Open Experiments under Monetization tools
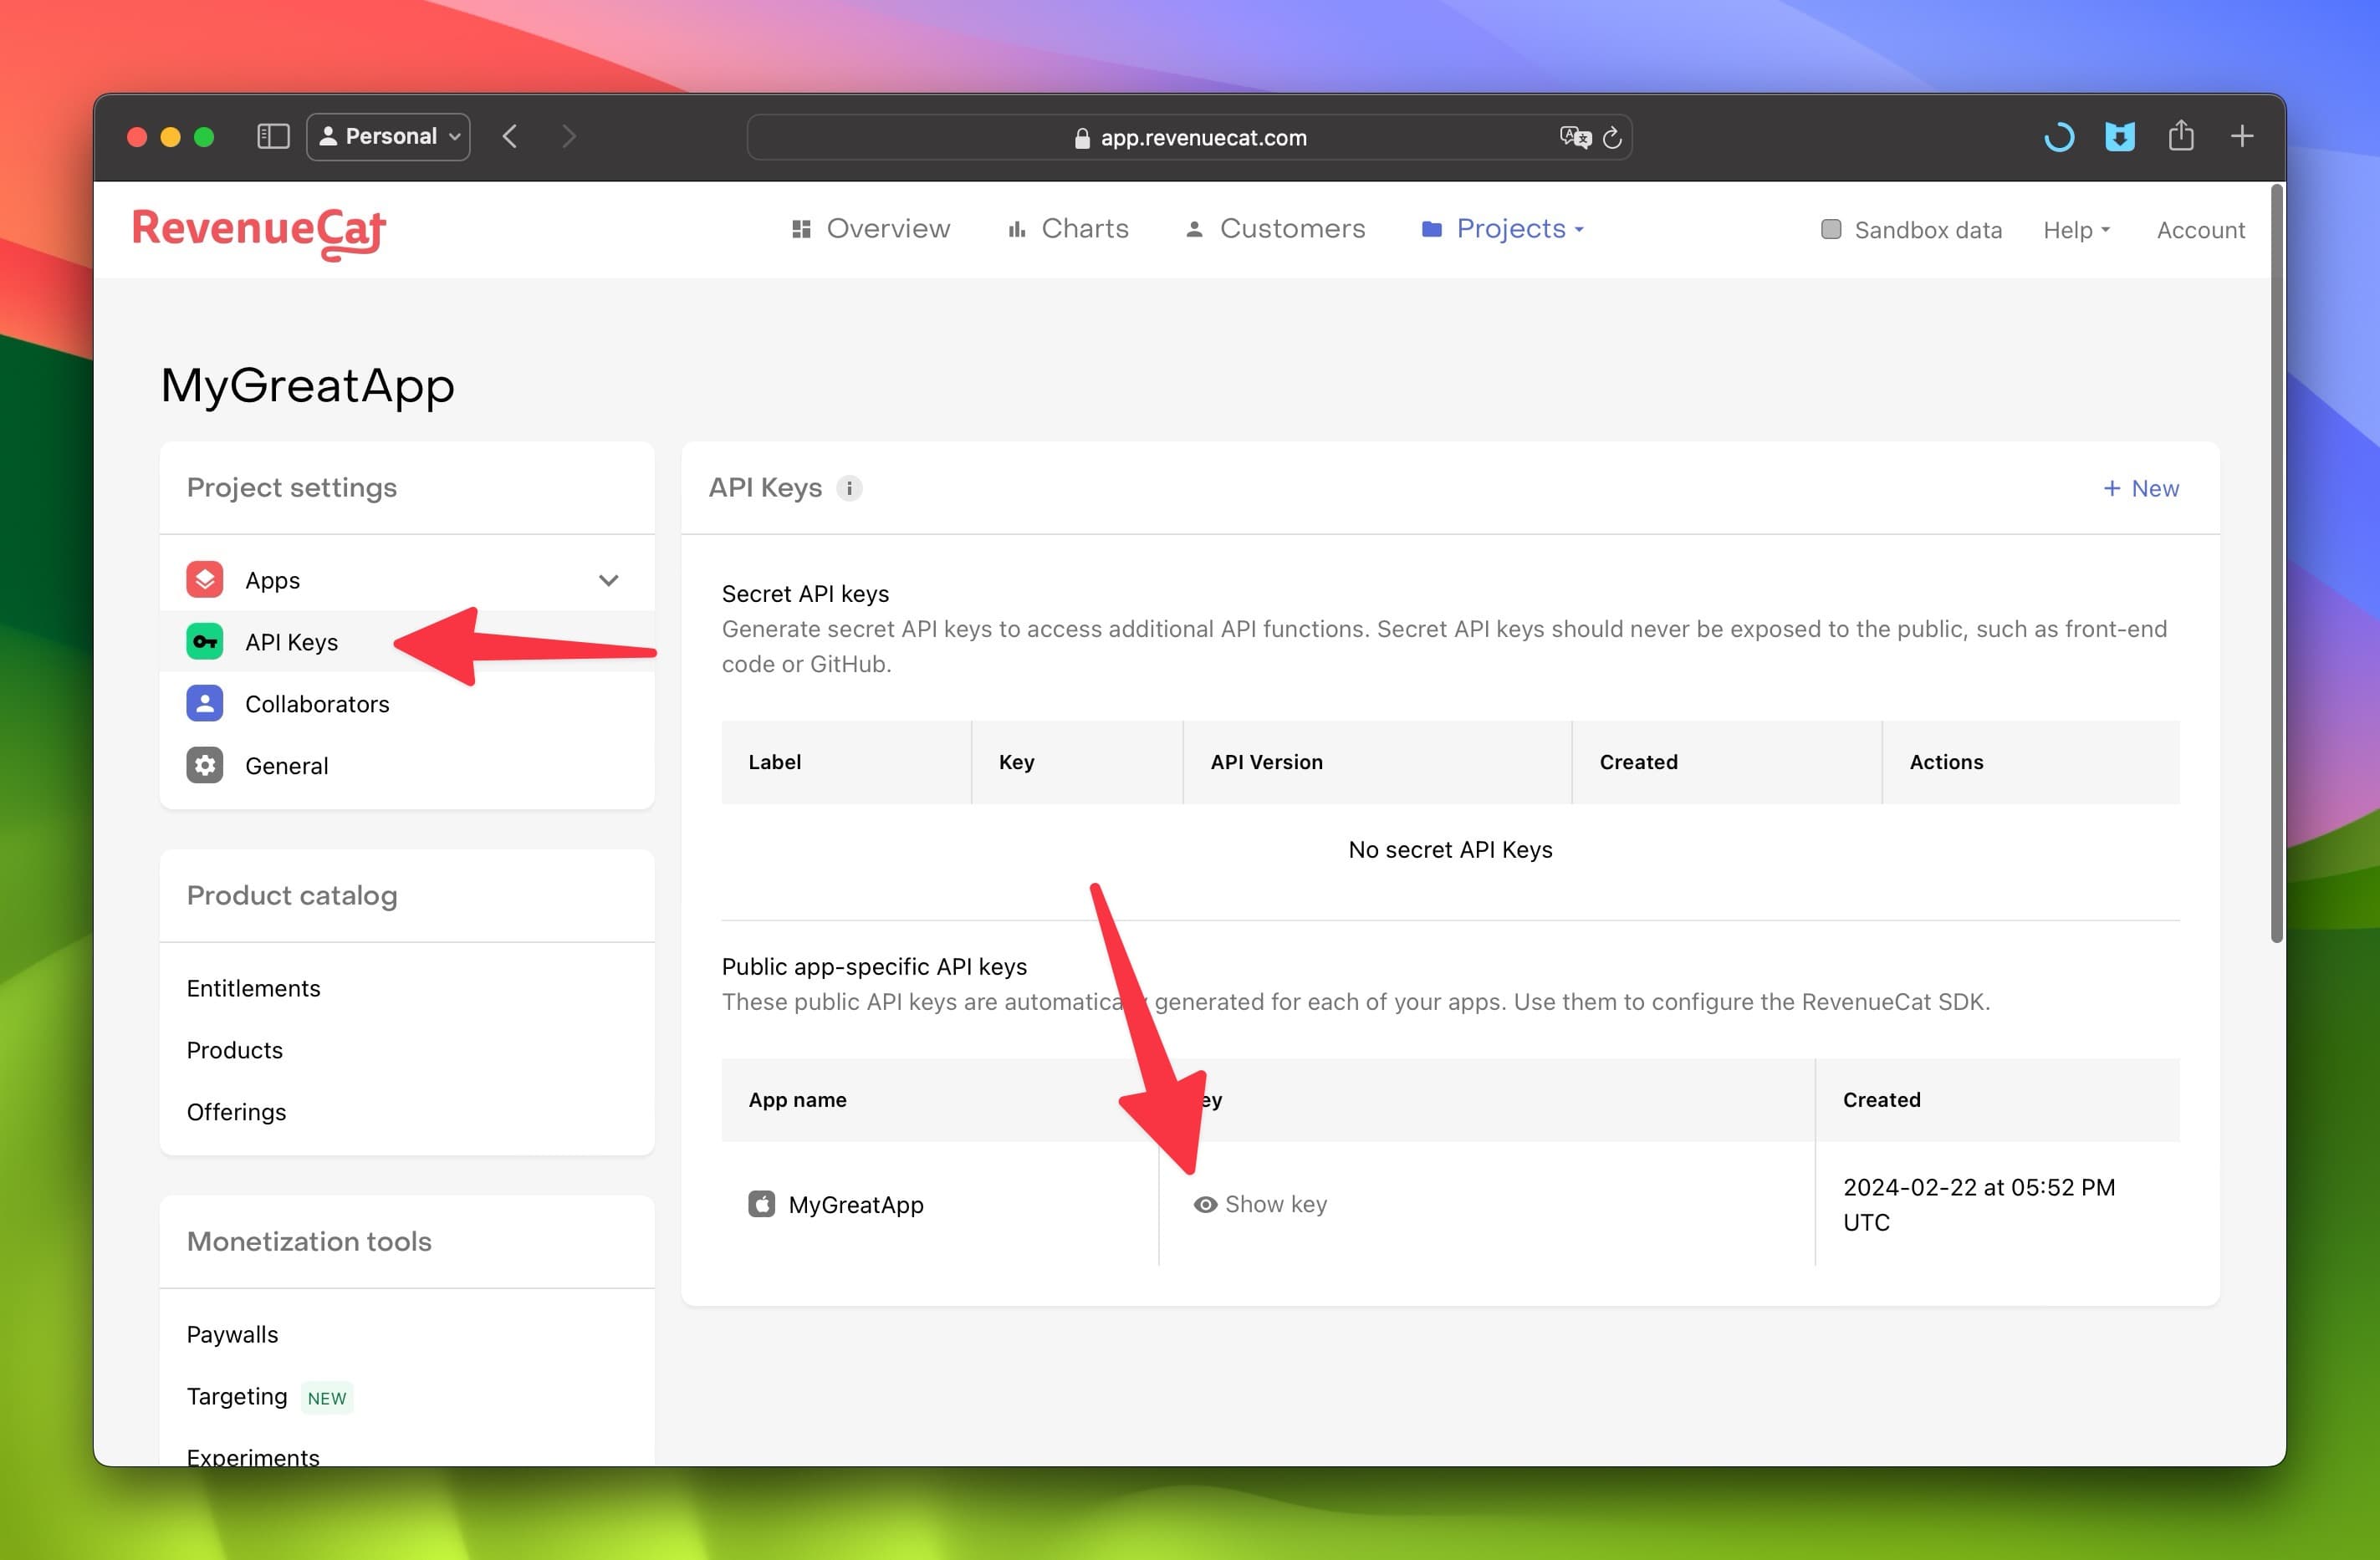 253,1457
